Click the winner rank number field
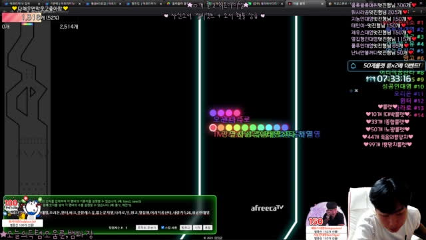 coord(128,227)
